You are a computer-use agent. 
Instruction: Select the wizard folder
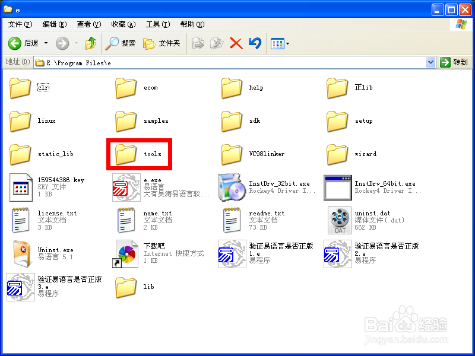pyautogui.click(x=351, y=154)
